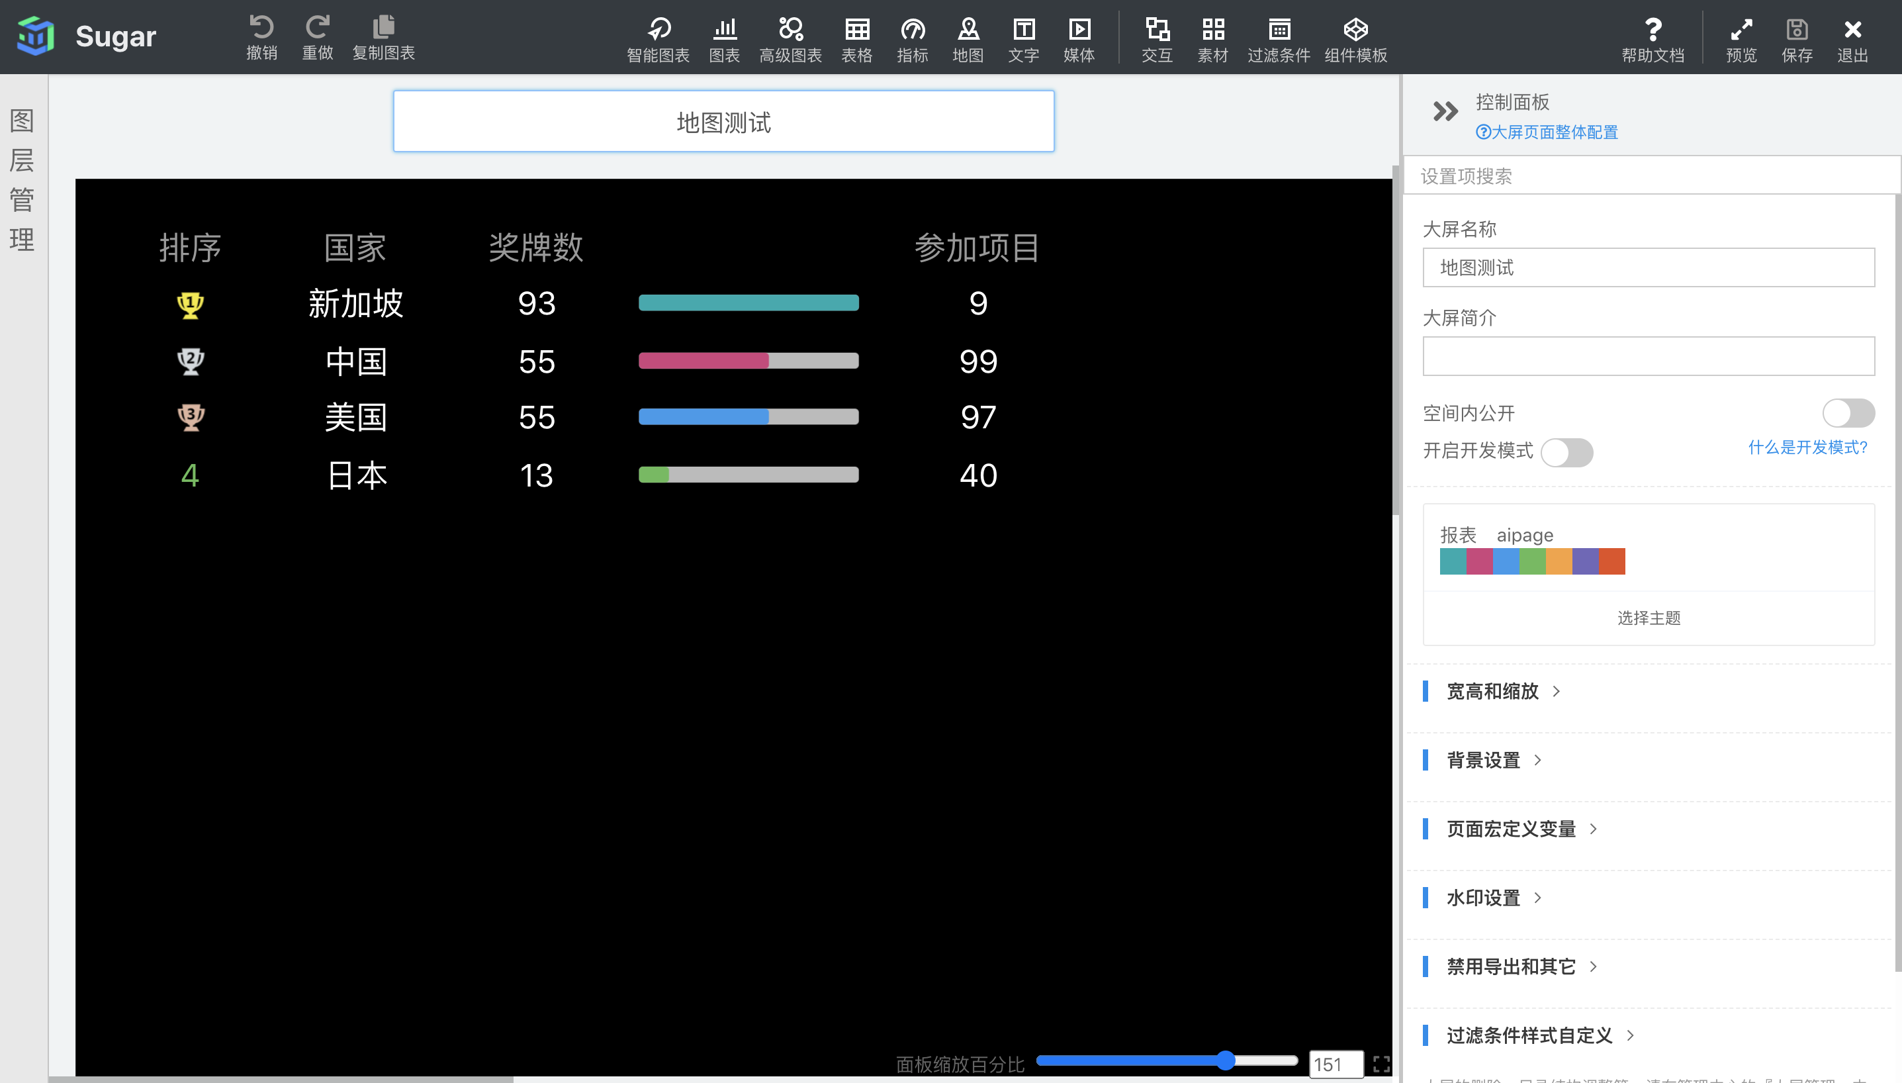Image resolution: width=1902 pixels, height=1083 pixels.
Task: Save the dashboard with 保存
Action: point(1797,40)
